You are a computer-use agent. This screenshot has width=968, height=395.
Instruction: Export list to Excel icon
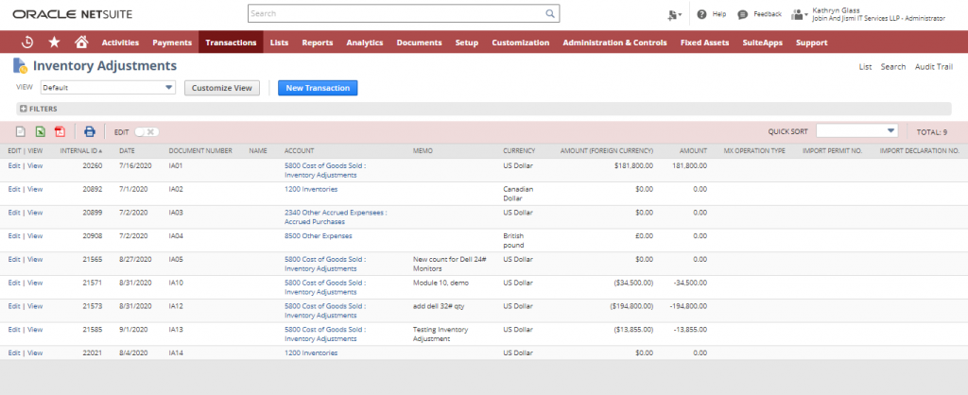pyautogui.click(x=40, y=132)
